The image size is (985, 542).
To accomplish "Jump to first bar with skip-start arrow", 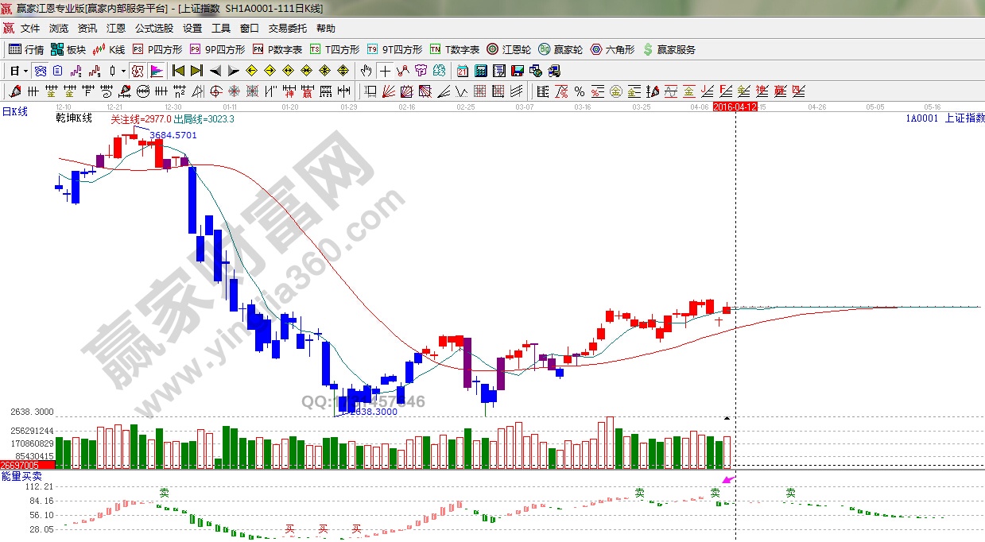I will pyautogui.click(x=178, y=71).
